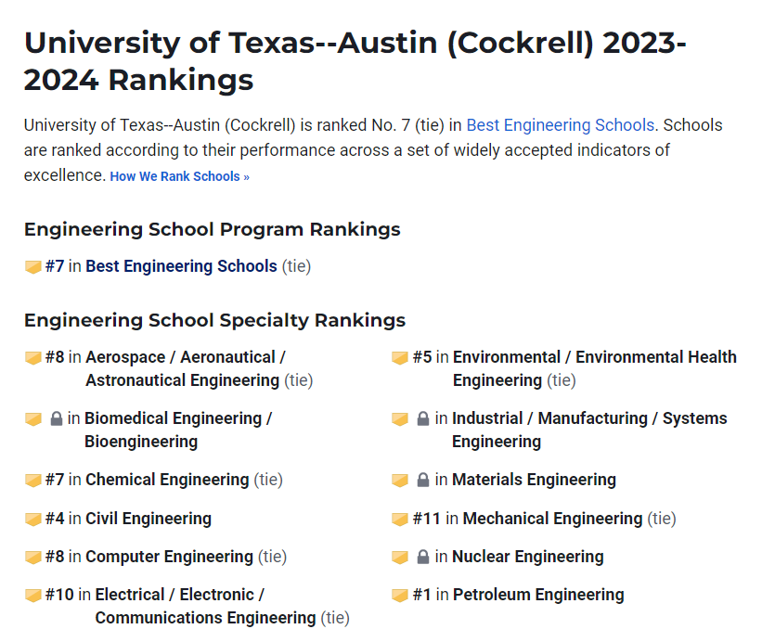Click the badge icon next to Petroleum Engineering

[x=400, y=596]
